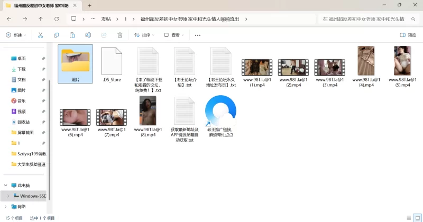Click the Delete trash icon
423x222 pixels.
pyautogui.click(x=119, y=35)
